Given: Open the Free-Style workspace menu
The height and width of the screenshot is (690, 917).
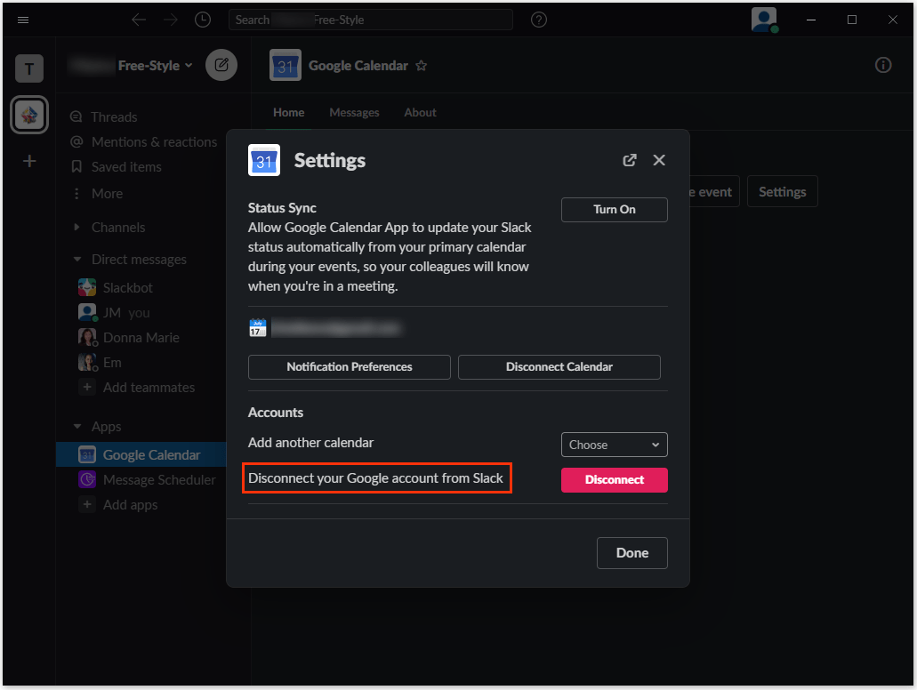Looking at the screenshot, I should (x=155, y=66).
